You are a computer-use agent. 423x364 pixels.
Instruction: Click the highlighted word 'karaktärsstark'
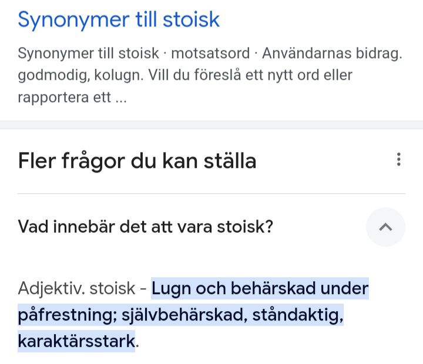pos(76,341)
